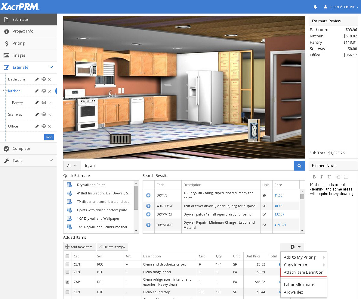Open the All category filter dropdown

[x=72, y=165]
